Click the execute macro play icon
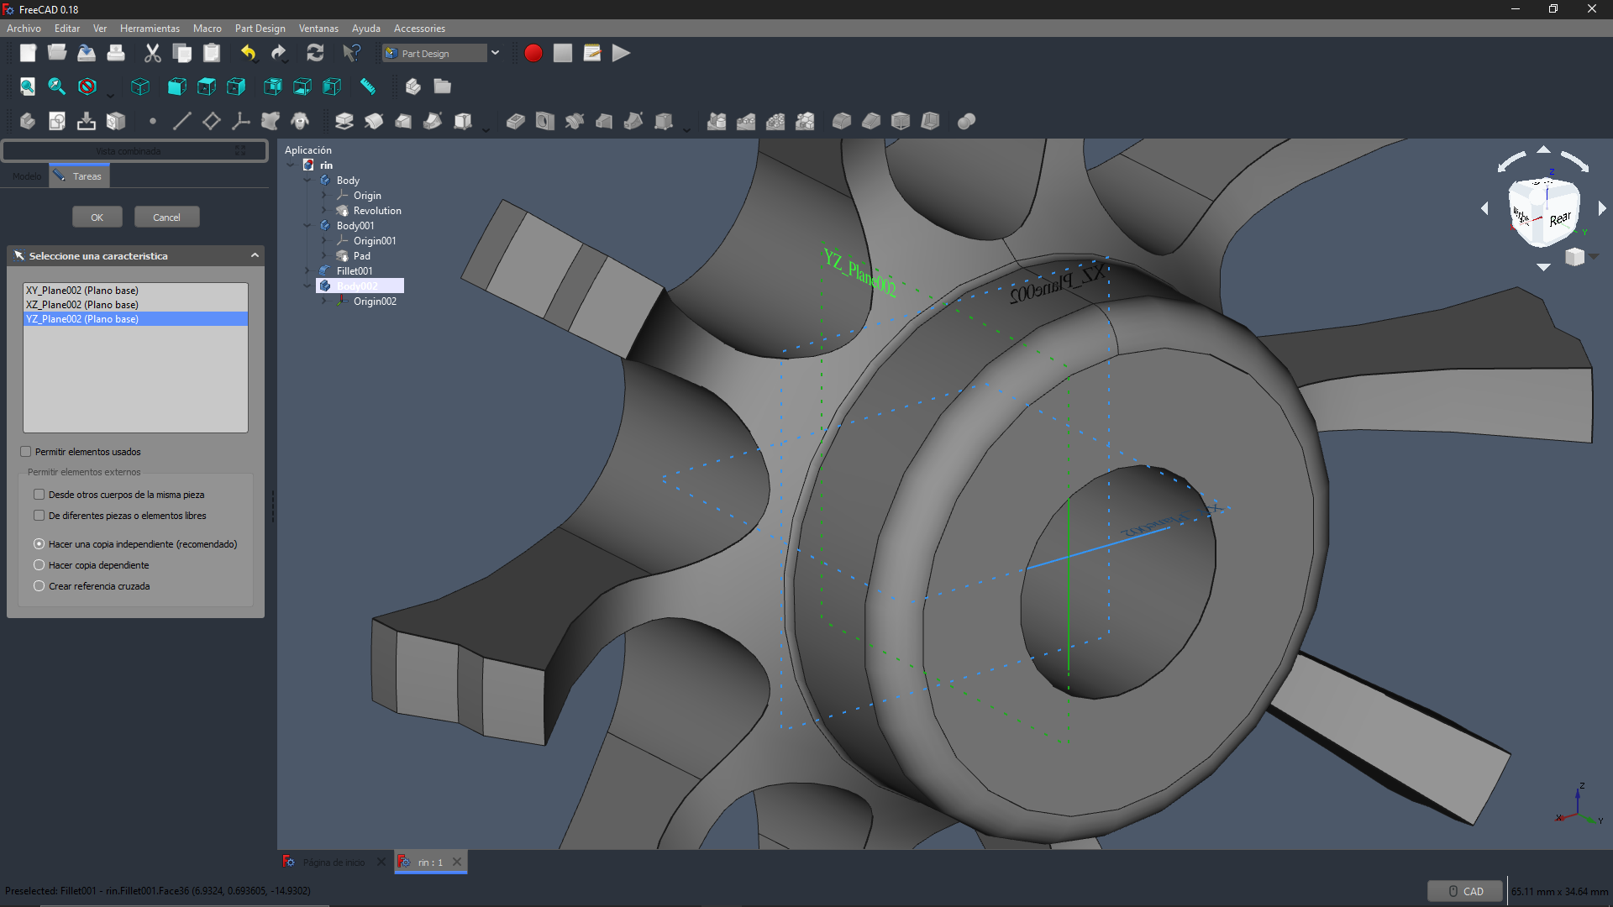Viewport: 1613px width, 907px height. (621, 54)
